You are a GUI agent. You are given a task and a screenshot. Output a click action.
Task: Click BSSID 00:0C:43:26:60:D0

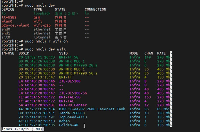37,69
